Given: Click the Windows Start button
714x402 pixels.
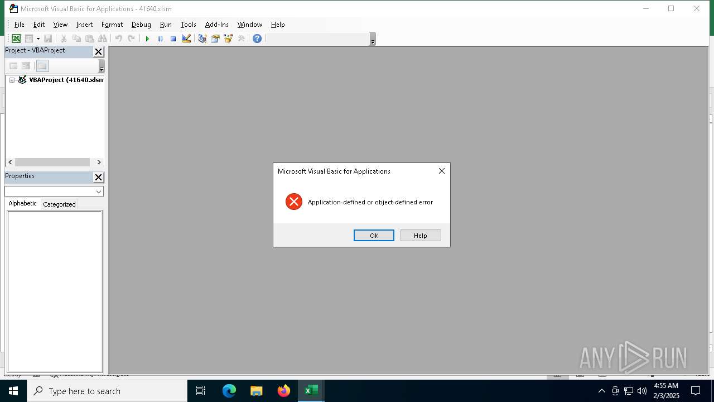Looking at the screenshot, I should coord(13,391).
